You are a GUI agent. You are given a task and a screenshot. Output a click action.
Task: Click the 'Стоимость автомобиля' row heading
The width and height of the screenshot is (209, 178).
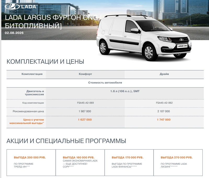(x=105, y=83)
